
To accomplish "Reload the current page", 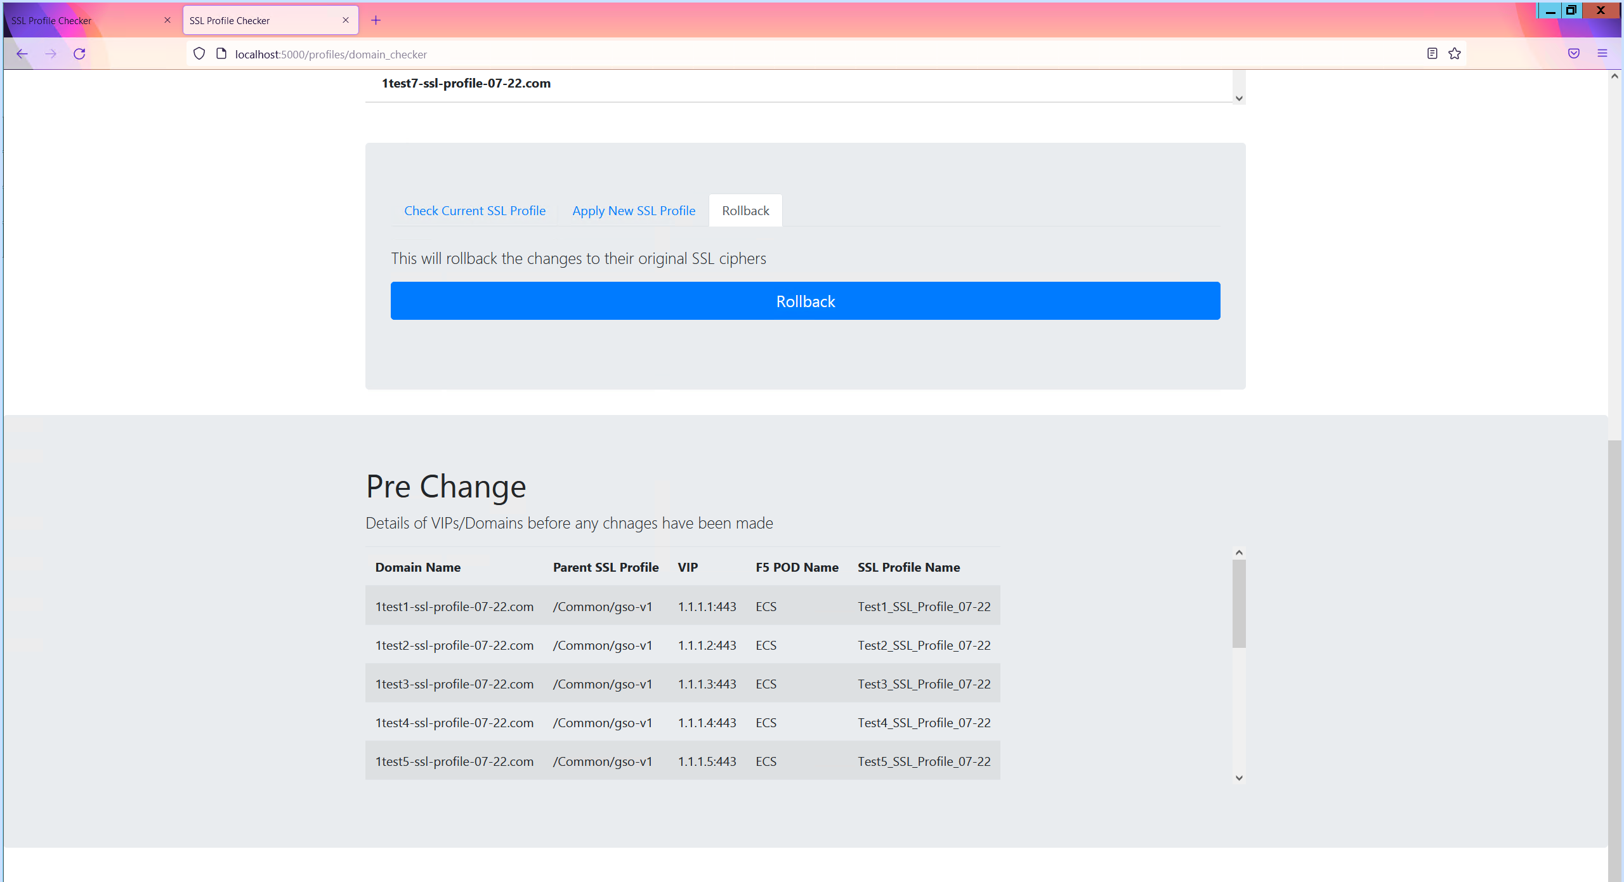I will (79, 54).
